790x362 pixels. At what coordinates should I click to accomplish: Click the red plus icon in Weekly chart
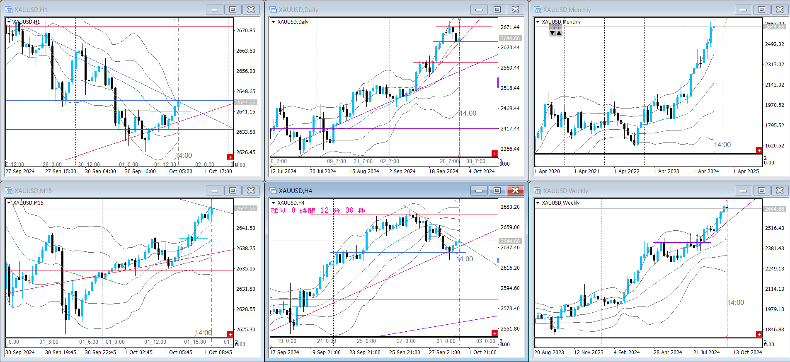(x=759, y=334)
